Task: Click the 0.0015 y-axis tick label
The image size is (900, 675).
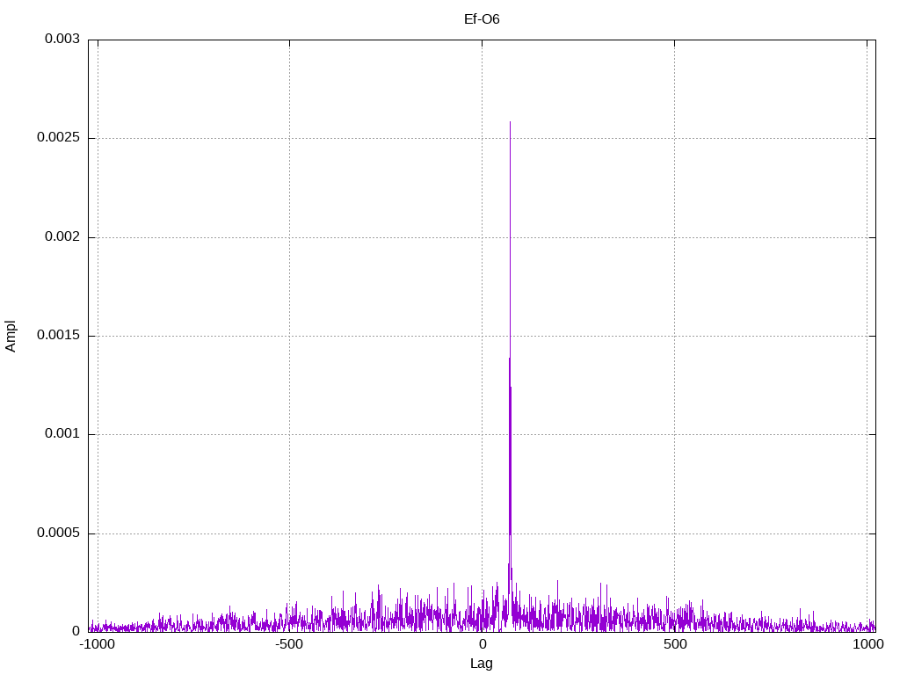Action: coord(58,335)
